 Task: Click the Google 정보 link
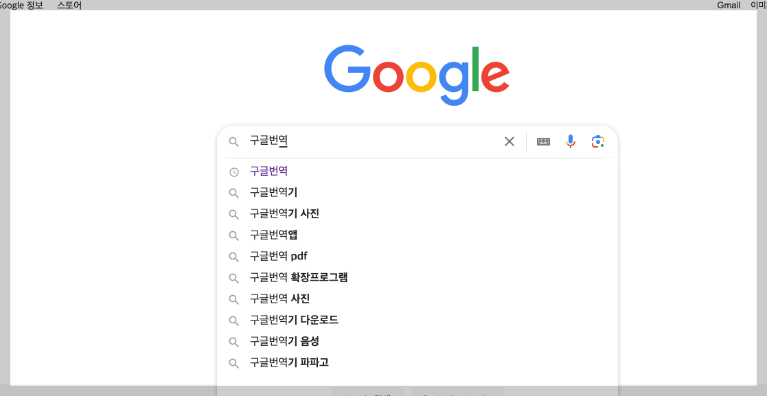(19, 5)
